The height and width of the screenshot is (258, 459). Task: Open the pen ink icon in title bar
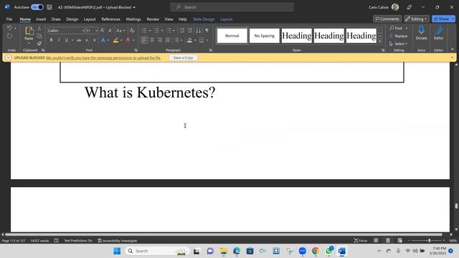[x=409, y=7]
